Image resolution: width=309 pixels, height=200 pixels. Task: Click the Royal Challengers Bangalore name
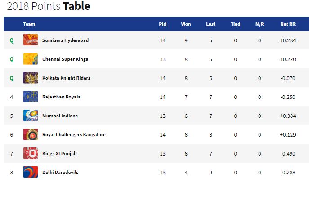tap(74, 135)
